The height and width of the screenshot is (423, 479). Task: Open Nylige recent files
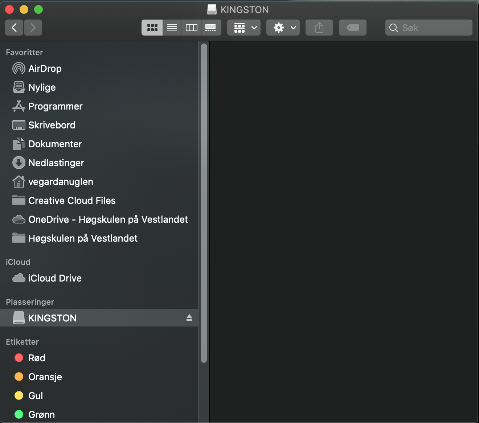[99, 87]
